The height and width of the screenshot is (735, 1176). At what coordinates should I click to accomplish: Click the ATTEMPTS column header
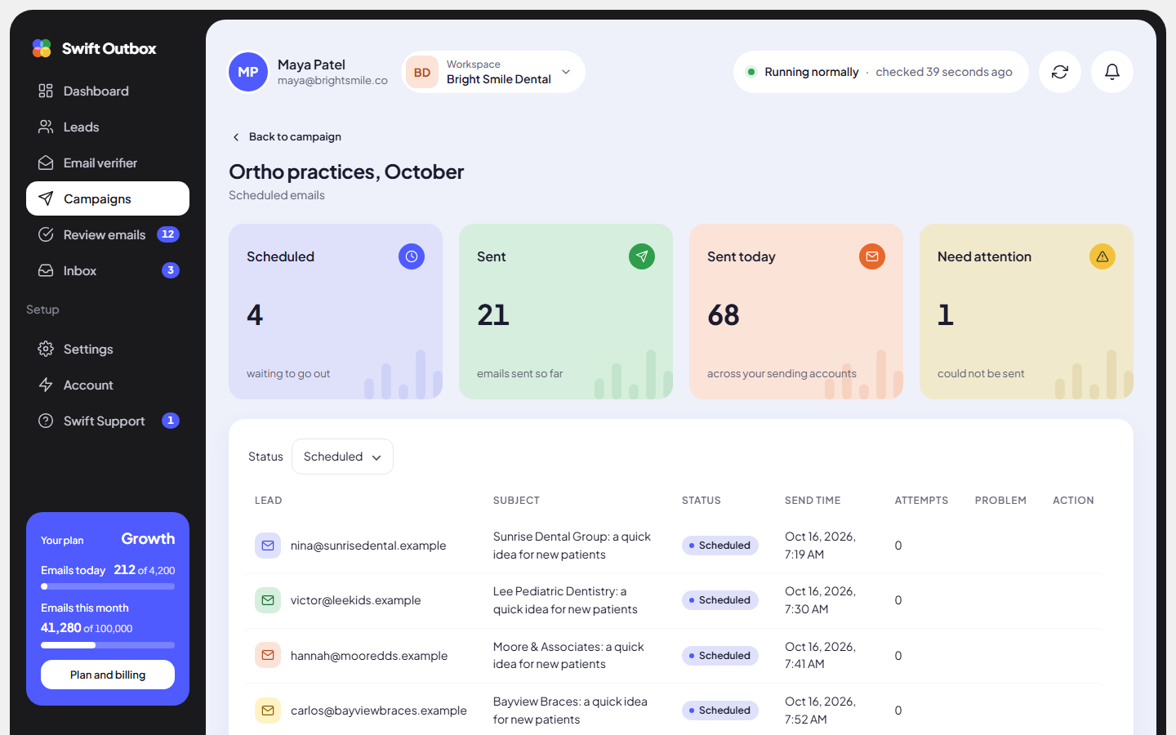(x=921, y=501)
